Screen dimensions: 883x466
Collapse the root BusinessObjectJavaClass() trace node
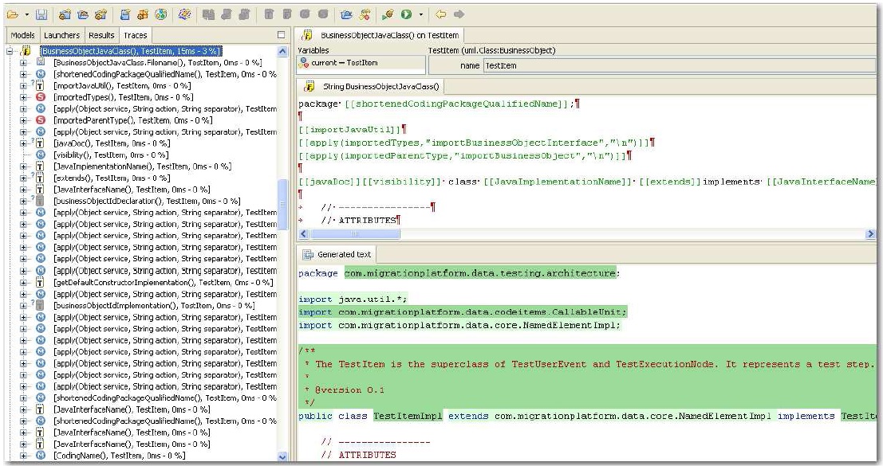tap(10, 51)
